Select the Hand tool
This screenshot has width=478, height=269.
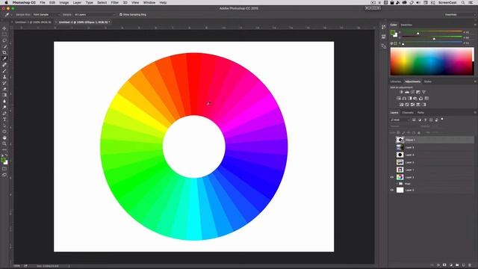[x=4, y=137]
